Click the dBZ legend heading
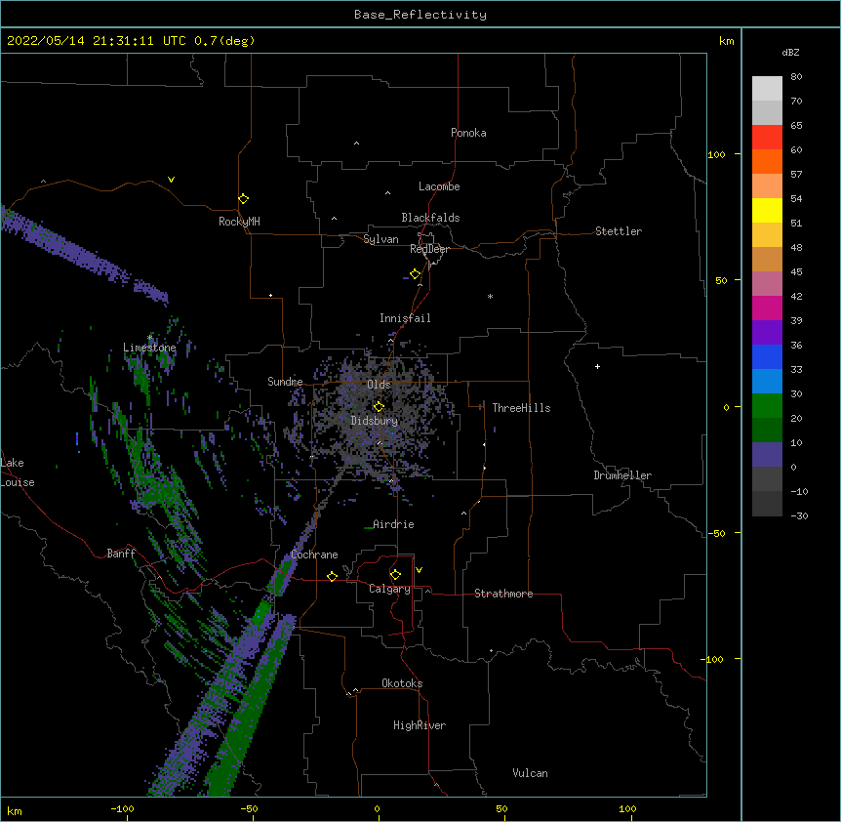The width and height of the screenshot is (841, 822). click(x=790, y=52)
